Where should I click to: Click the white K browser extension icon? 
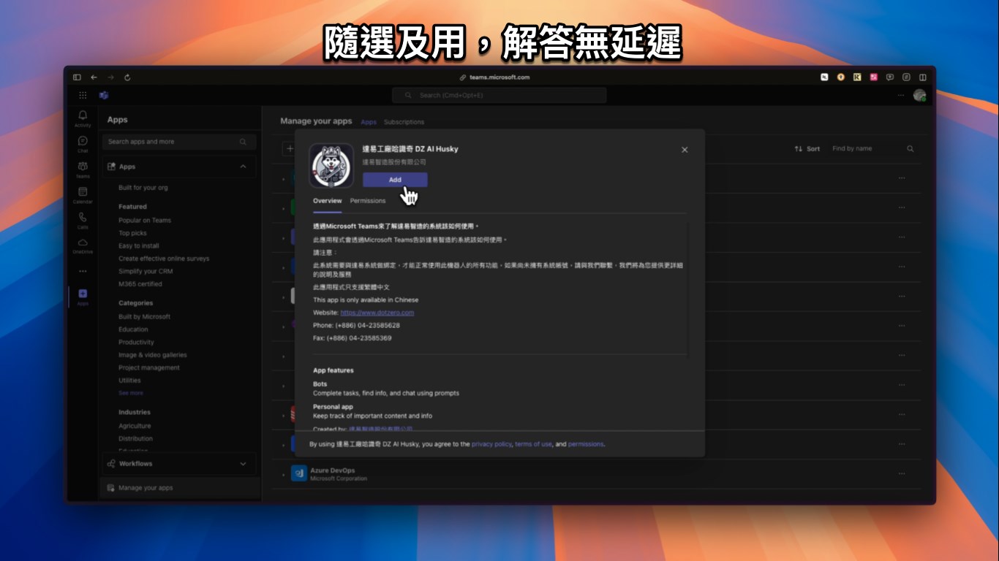(824, 77)
